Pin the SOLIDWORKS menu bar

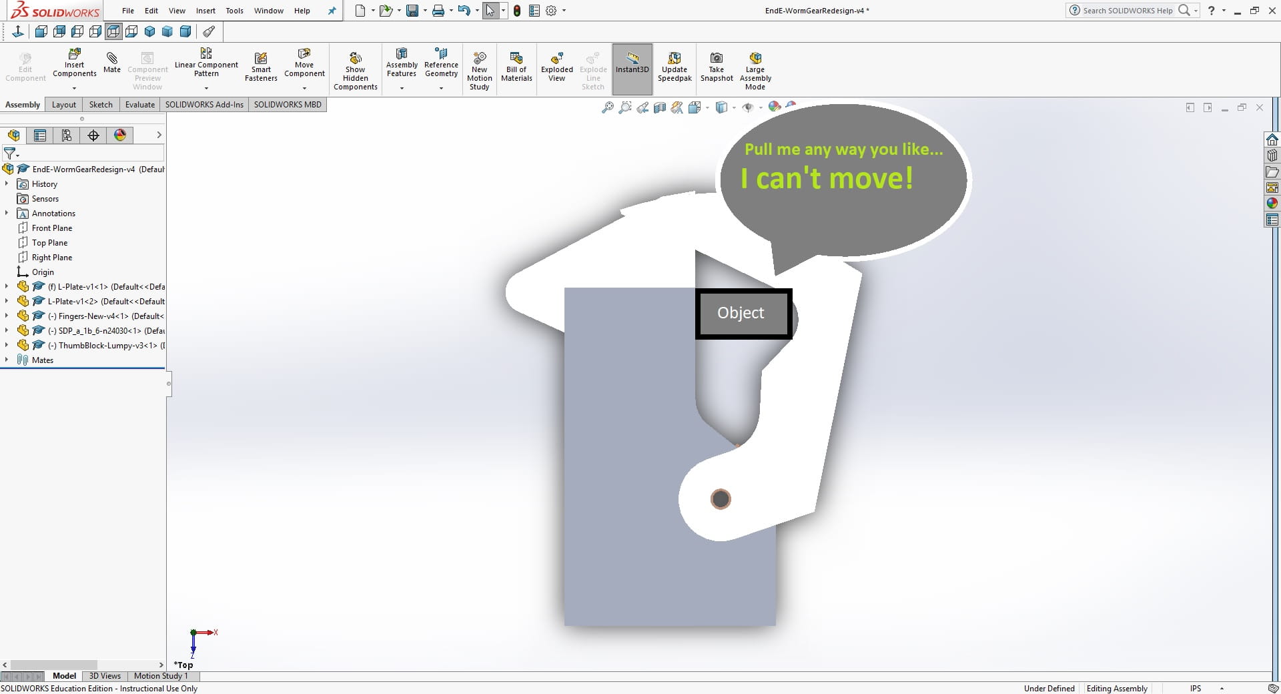point(332,11)
